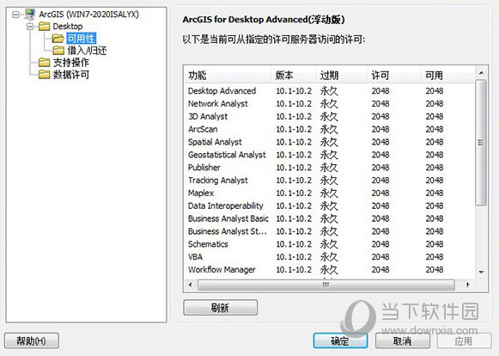Image resolution: width=499 pixels, height=356 pixels.
Task: Click 10.1-10.2 version in Desktop Advanced row
Action: (294, 91)
